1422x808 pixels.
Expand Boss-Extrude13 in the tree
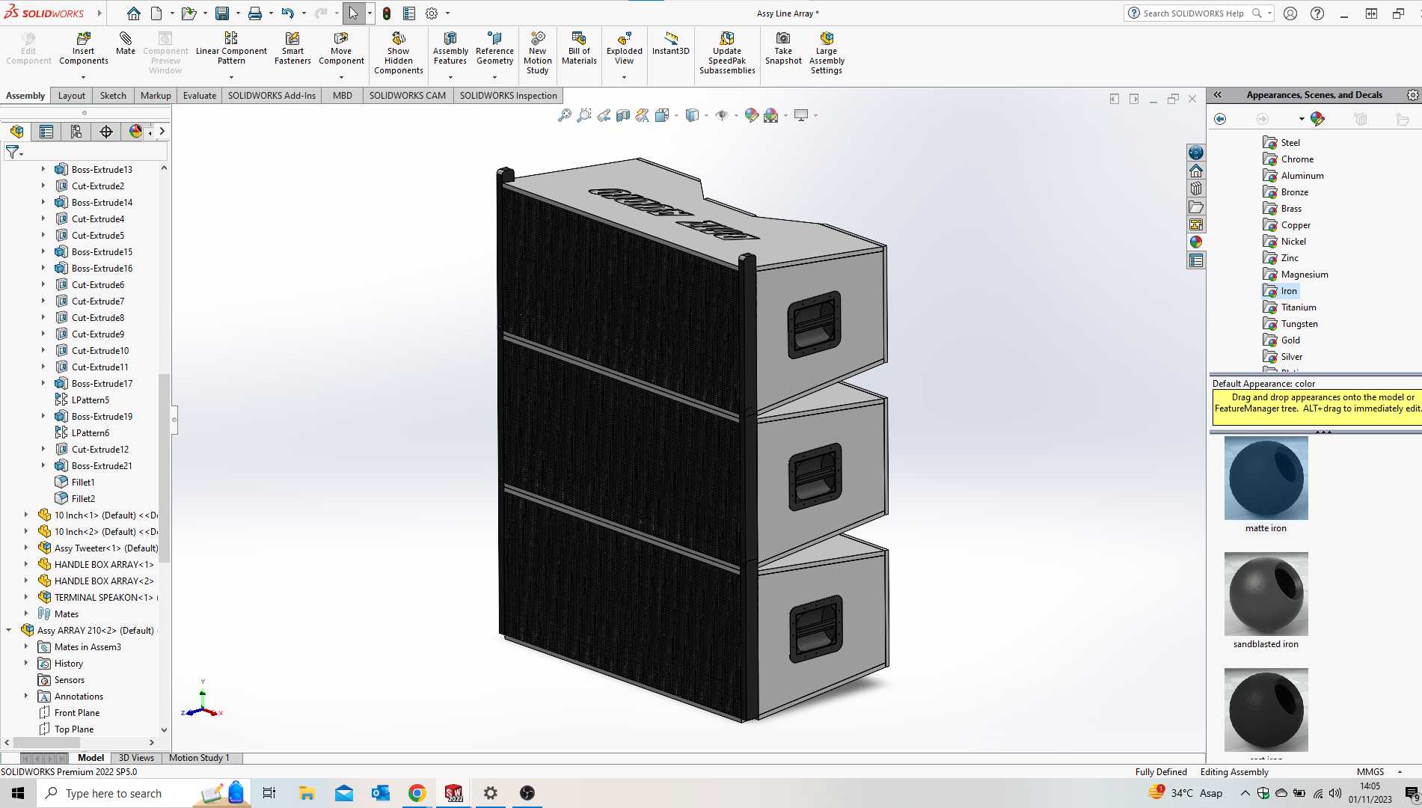43,170
